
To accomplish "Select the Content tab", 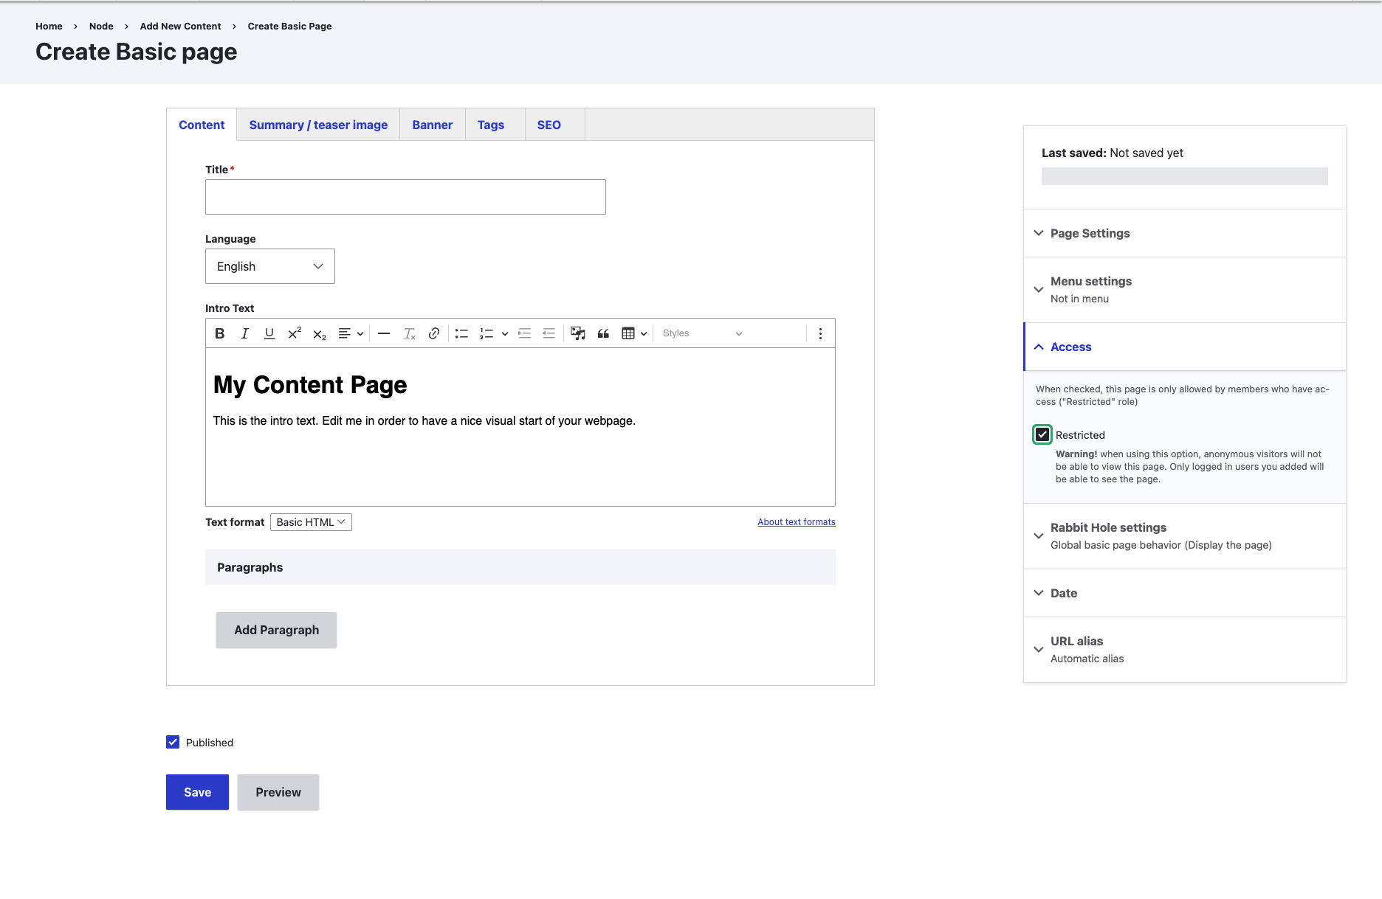I will (202, 125).
